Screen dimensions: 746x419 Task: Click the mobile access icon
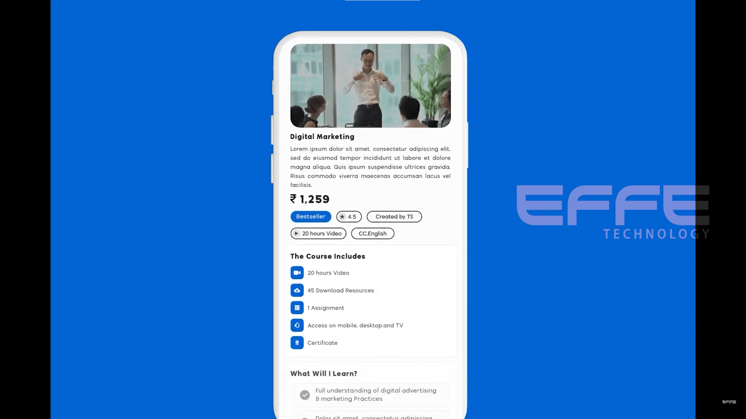pyautogui.click(x=297, y=325)
